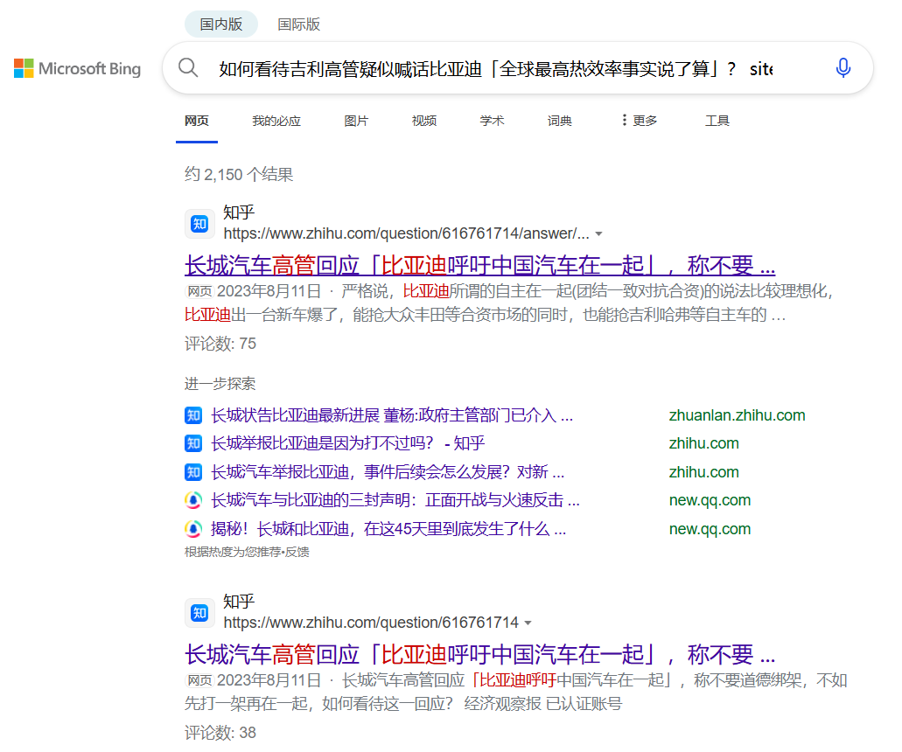Viewport: 902px width, 752px height.
Task: Start voice search with microphone icon
Action: [843, 68]
